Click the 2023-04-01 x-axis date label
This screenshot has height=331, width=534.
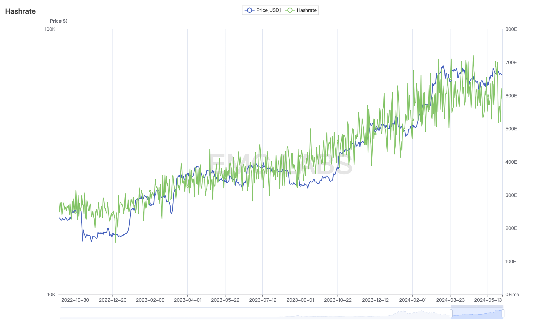188,300
